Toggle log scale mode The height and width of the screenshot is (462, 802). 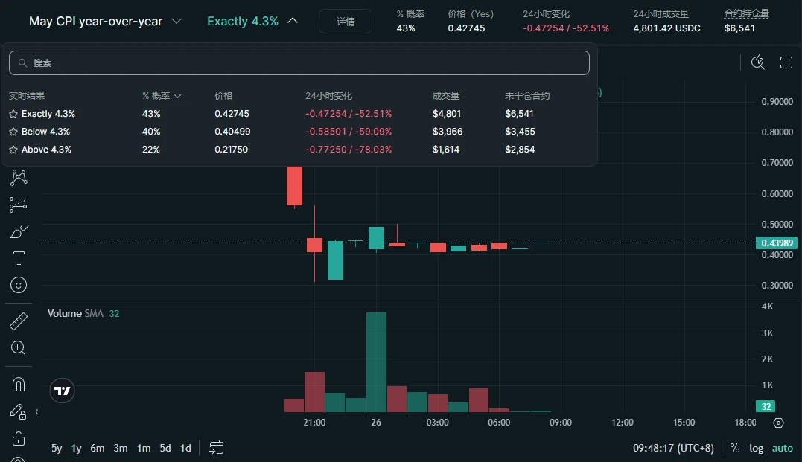[756, 448]
